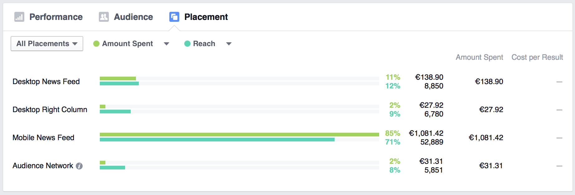Click the Desktop News Feed teal reach bar
This screenshot has height=195, width=575.
click(119, 83)
